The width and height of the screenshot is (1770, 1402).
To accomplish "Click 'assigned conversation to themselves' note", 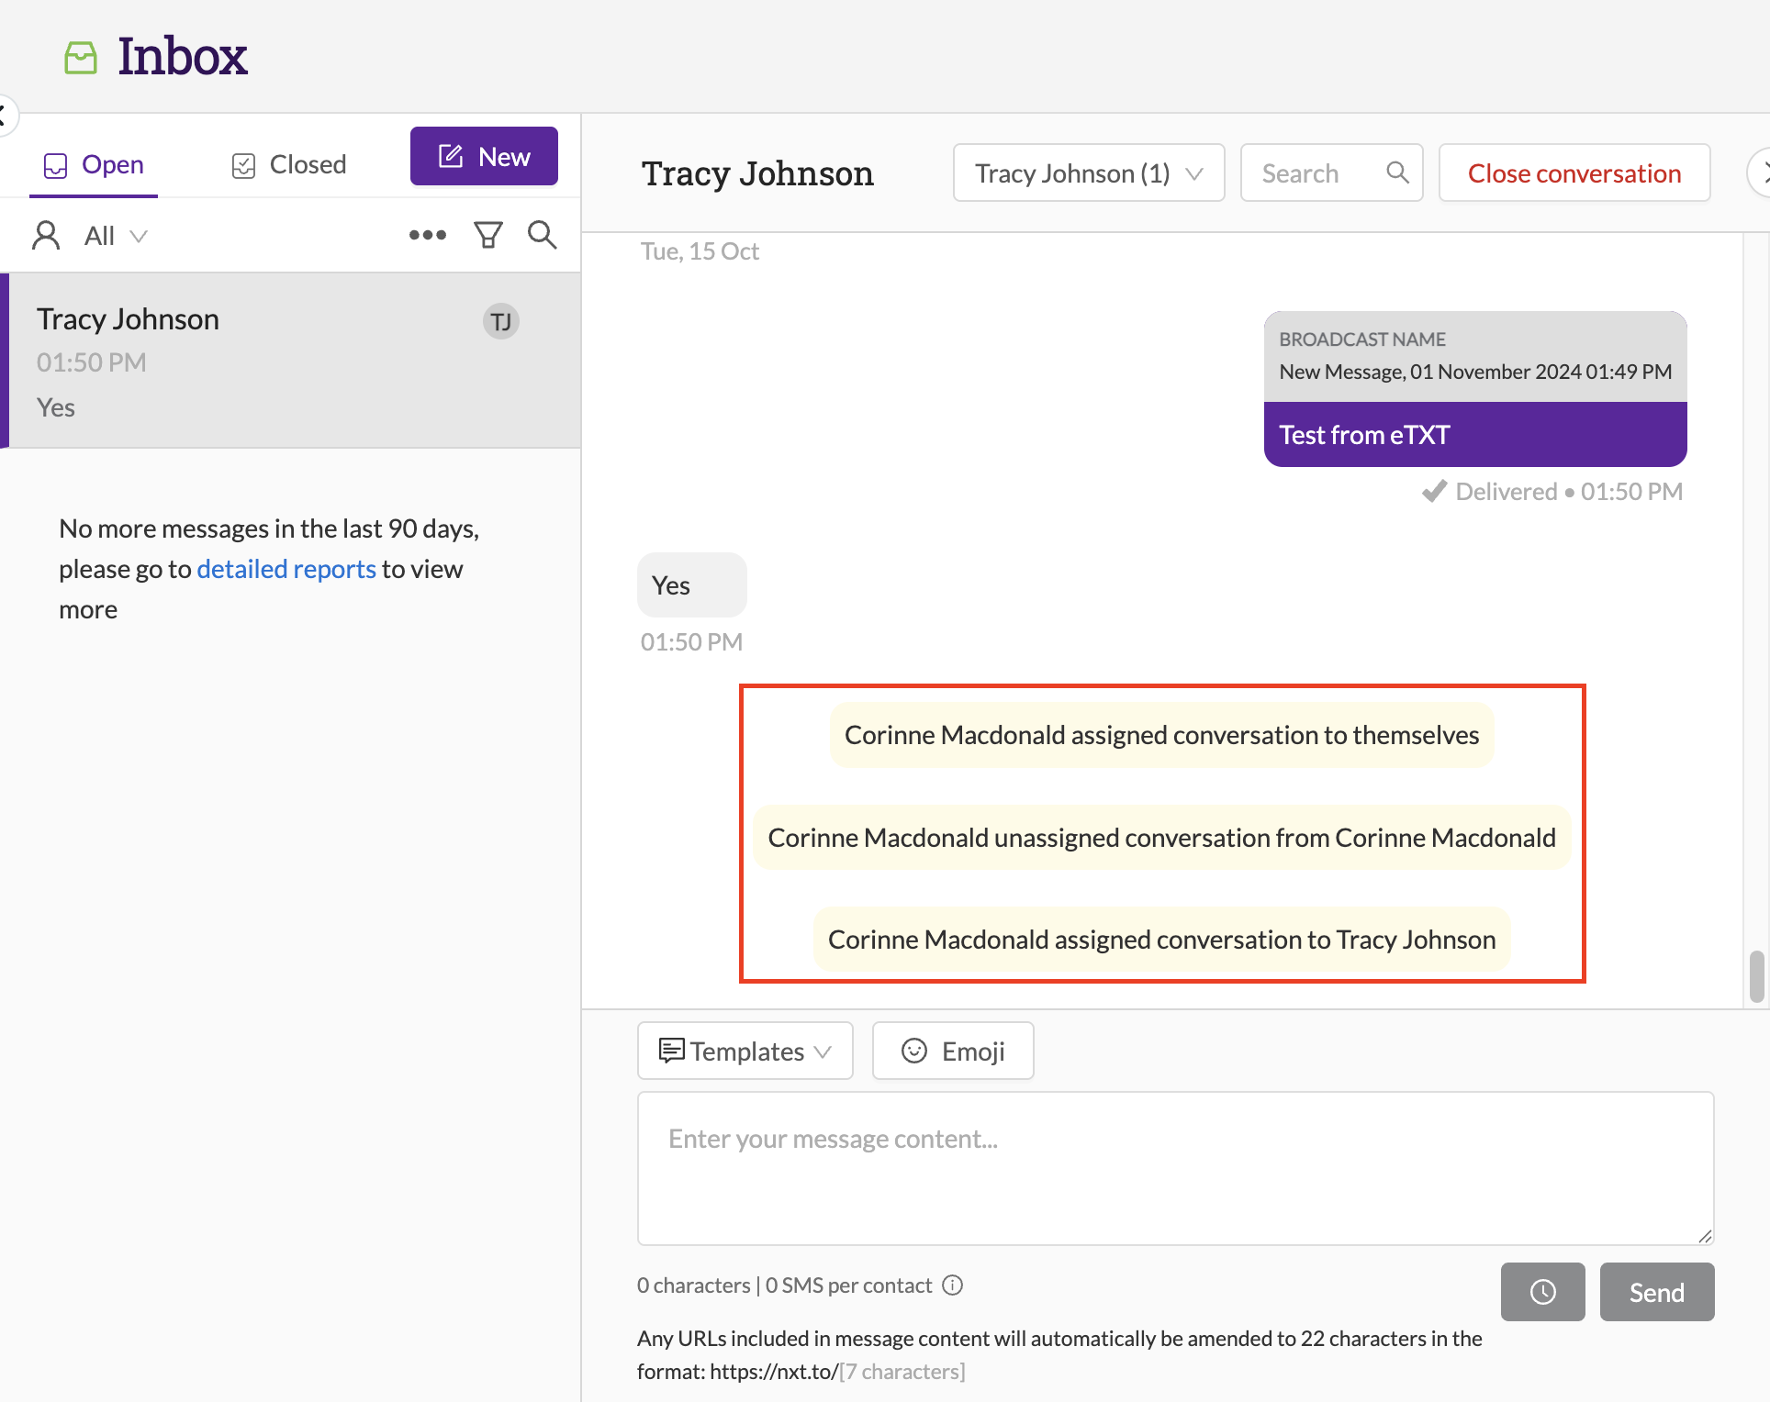I will 1162,735.
